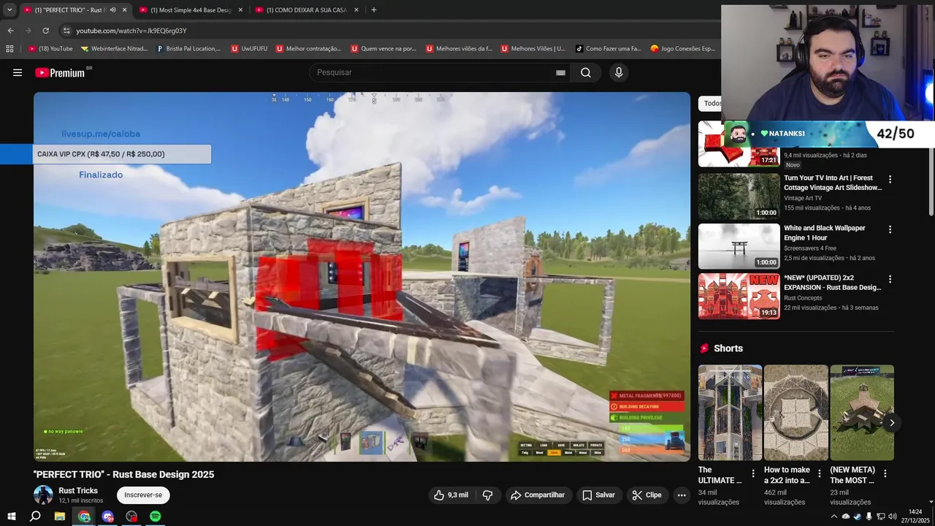Screen dimensions: 935x526
Task: Open the How to make a 2x2 short thumbnail
Action: coord(796,413)
